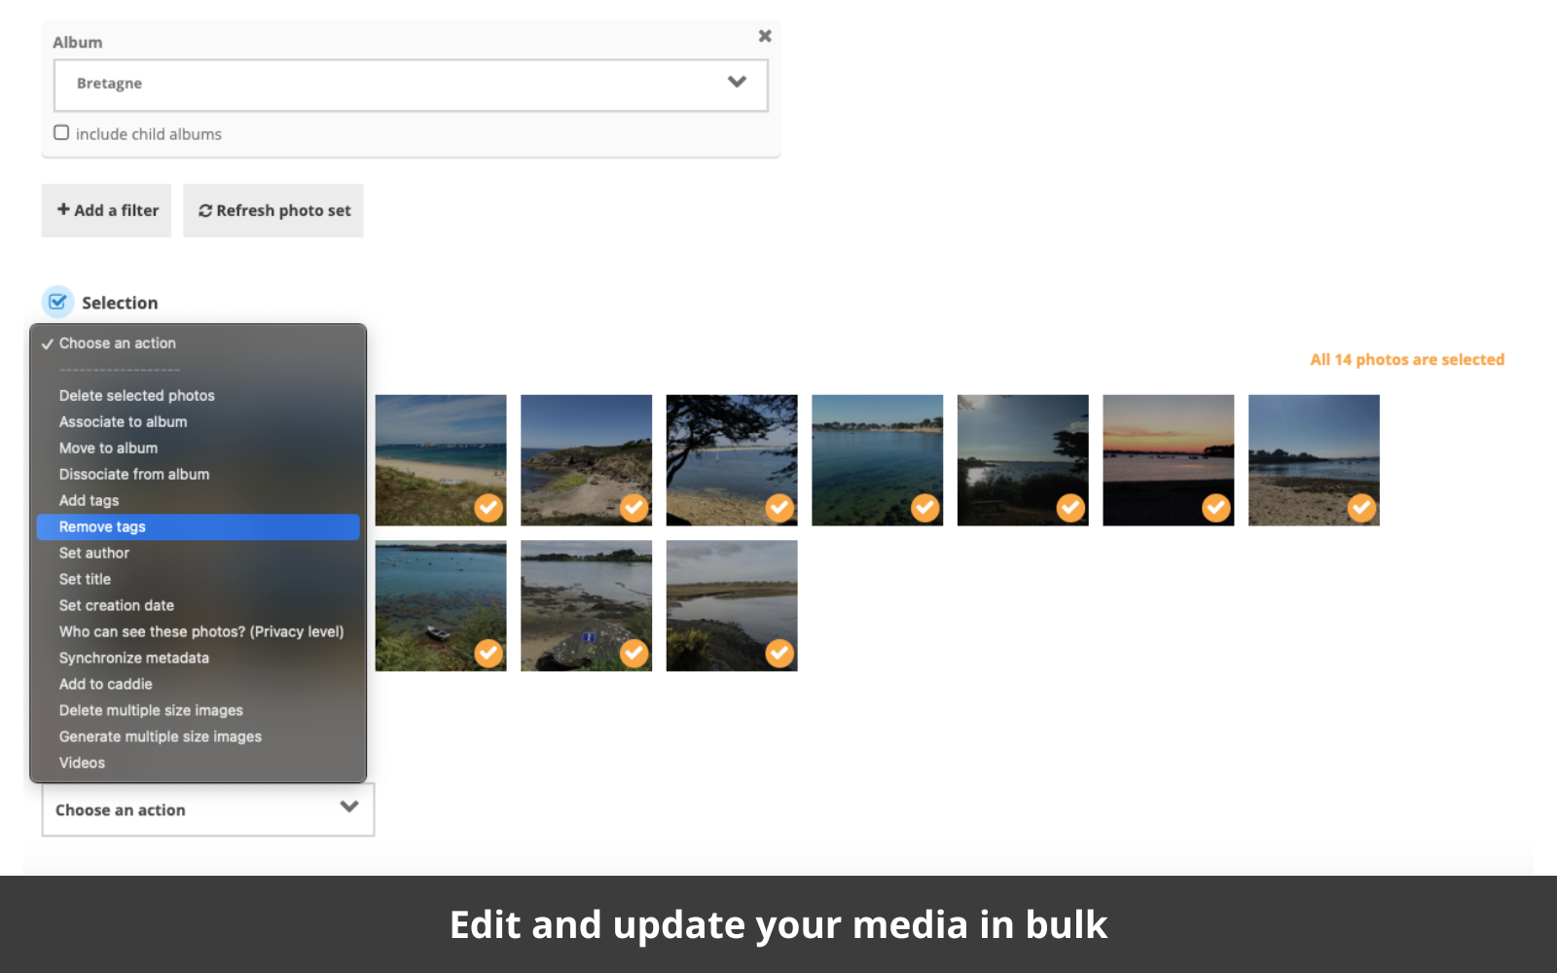Open the Album dropdown showing Bretagne
1557x973 pixels.
tap(411, 85)
